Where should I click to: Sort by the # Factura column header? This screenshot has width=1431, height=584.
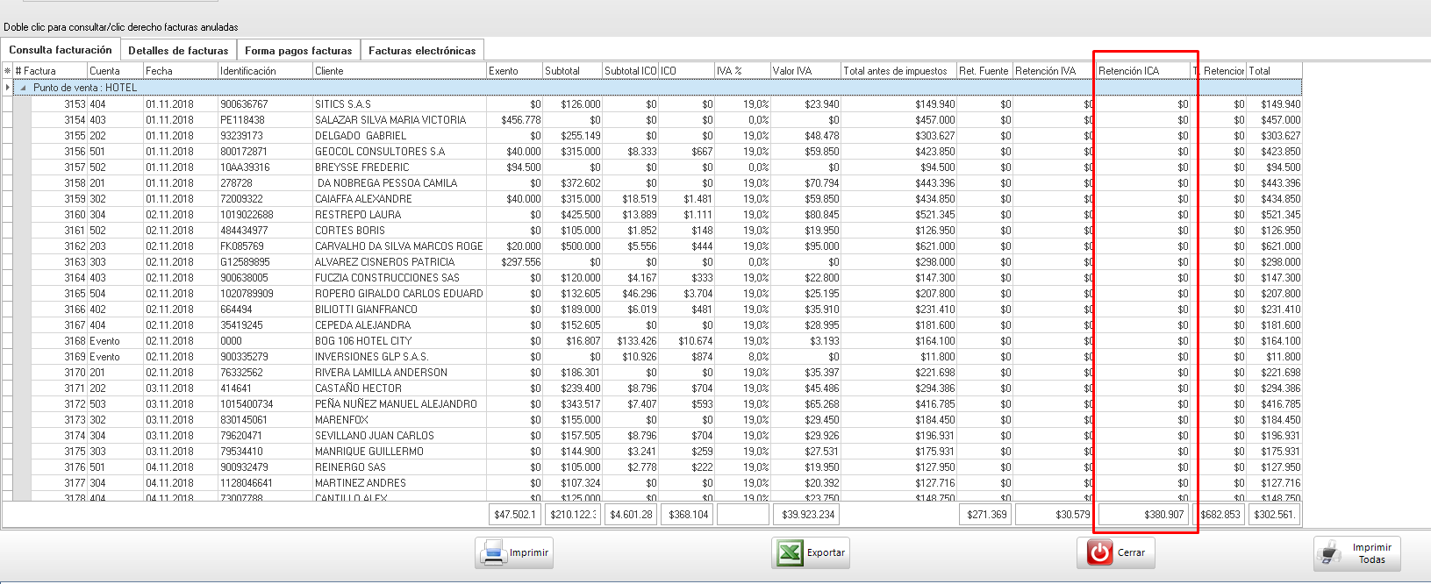50,71
